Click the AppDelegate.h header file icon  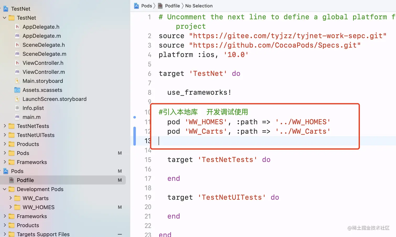coord(17,27)
